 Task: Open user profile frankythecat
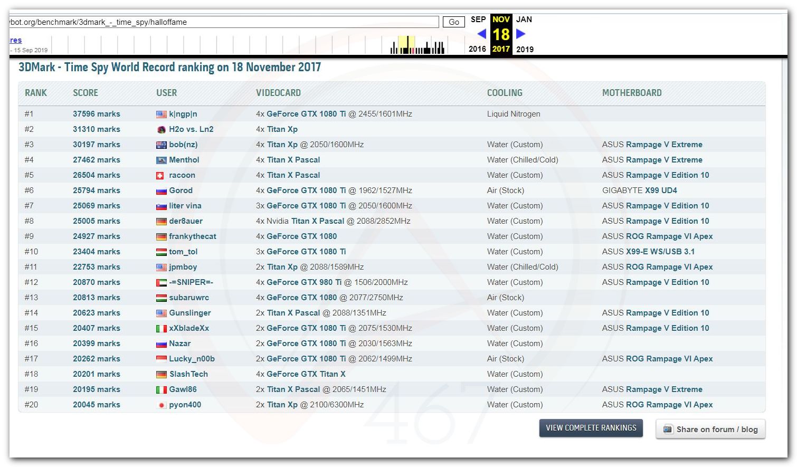(193, 236)
